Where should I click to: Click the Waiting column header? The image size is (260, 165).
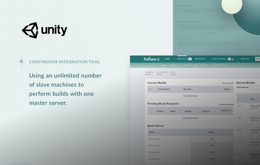(188, 112)
